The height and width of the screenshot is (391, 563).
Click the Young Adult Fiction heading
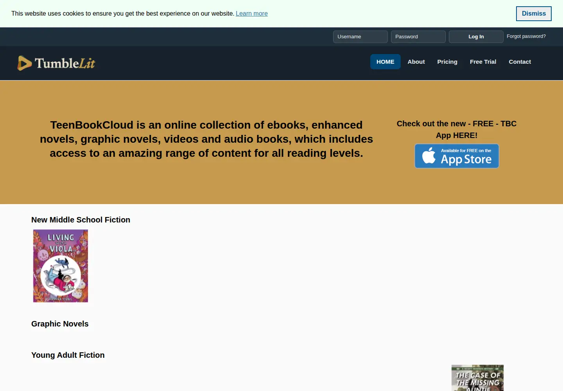point(68,355)
